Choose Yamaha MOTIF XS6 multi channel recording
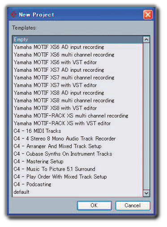The height and width of the screenshot is (227, 167). tap(78, 55)
